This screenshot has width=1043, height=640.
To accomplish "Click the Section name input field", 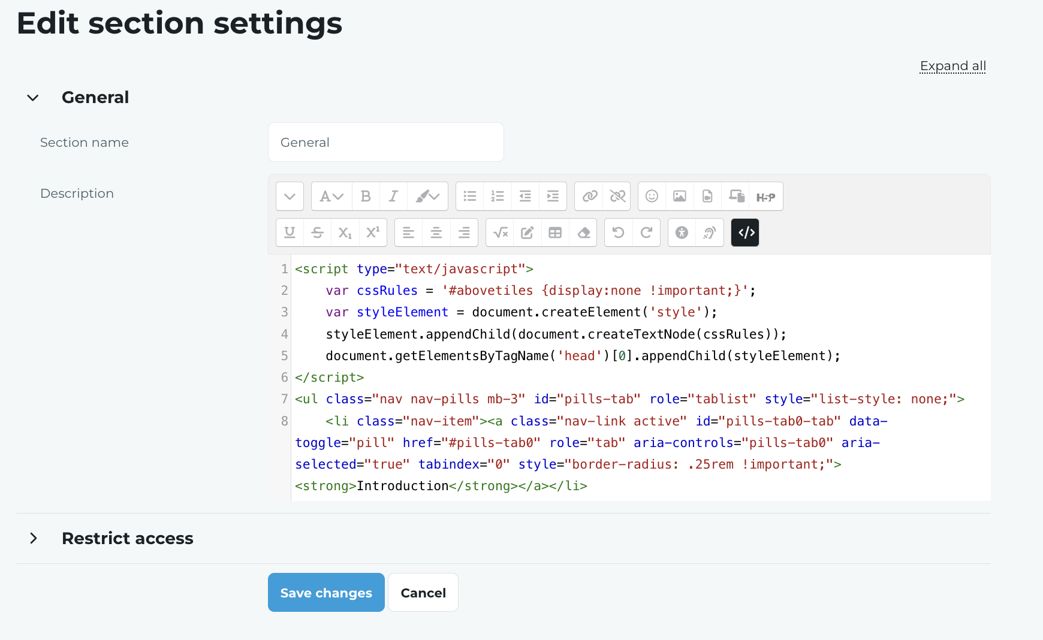I will [x=386, y=142].
